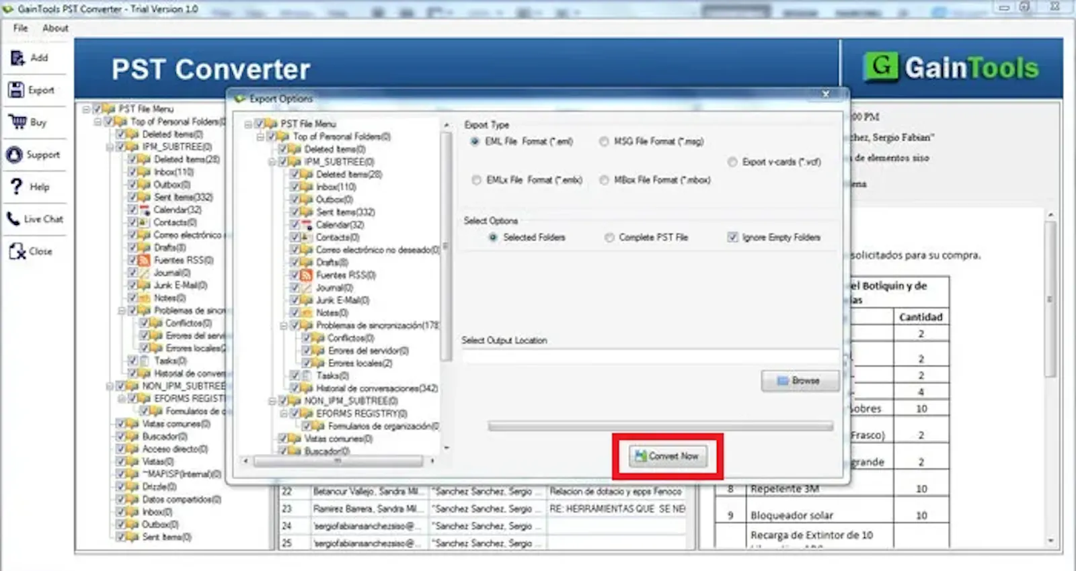Open the About menu
The height and width of the screenshot is (571, 1076).
click(55, 28)
